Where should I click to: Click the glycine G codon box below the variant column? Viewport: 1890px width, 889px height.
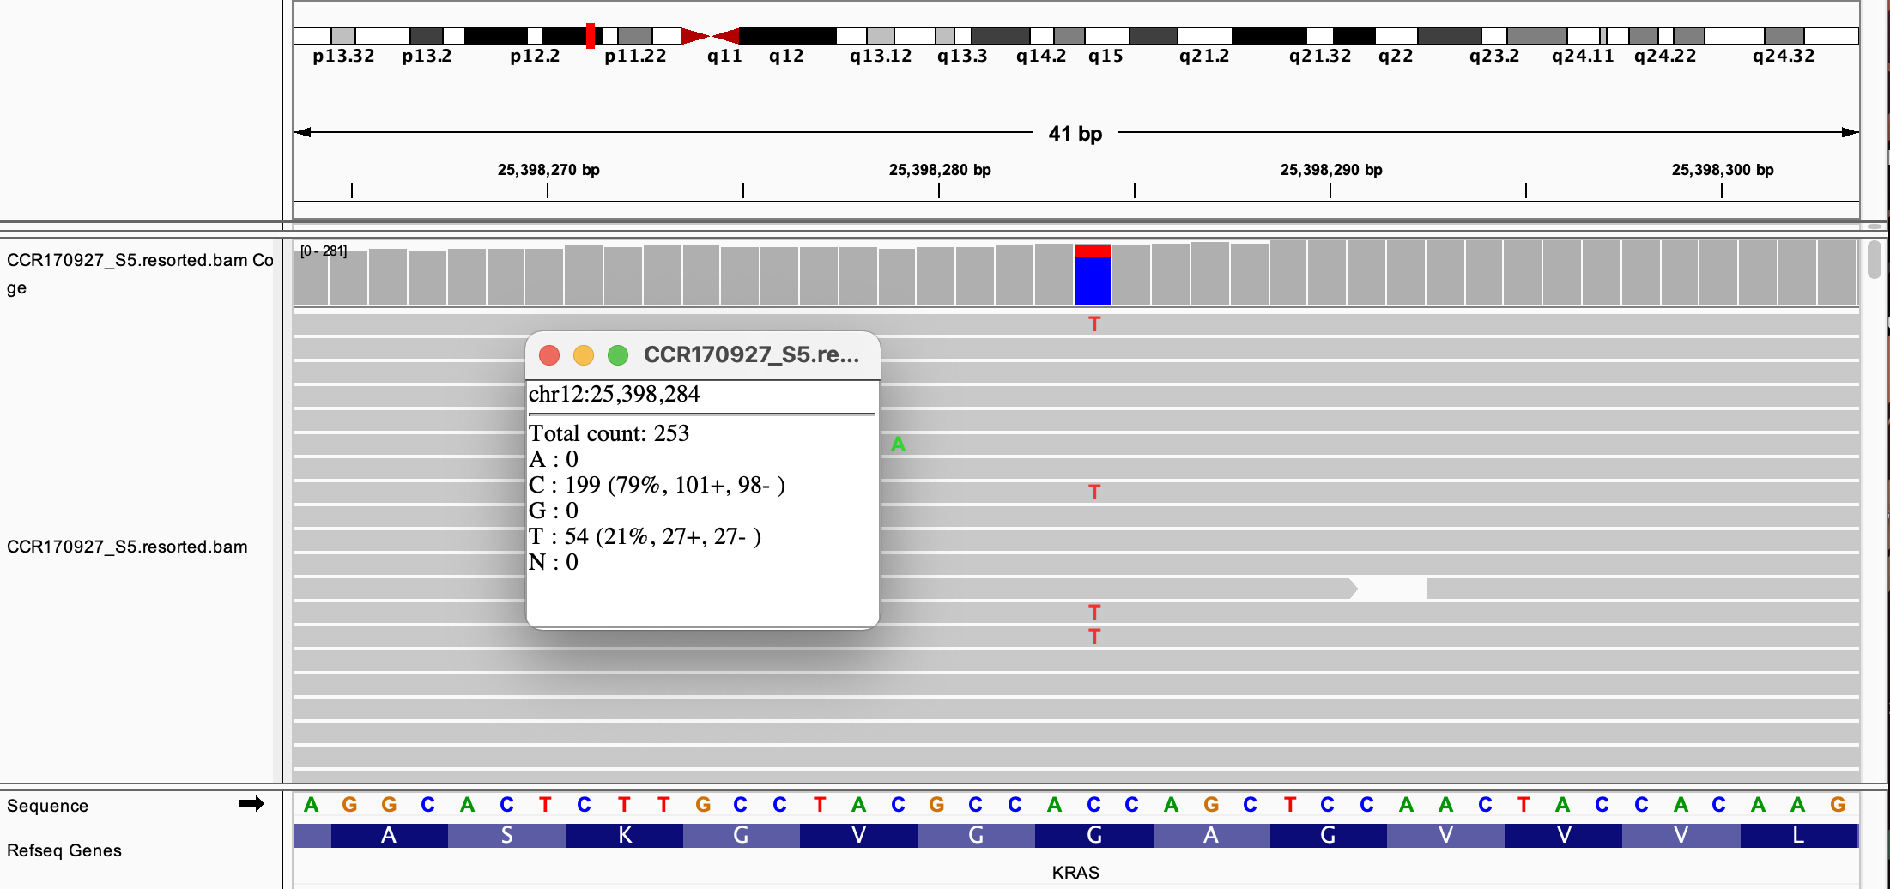1093,835
